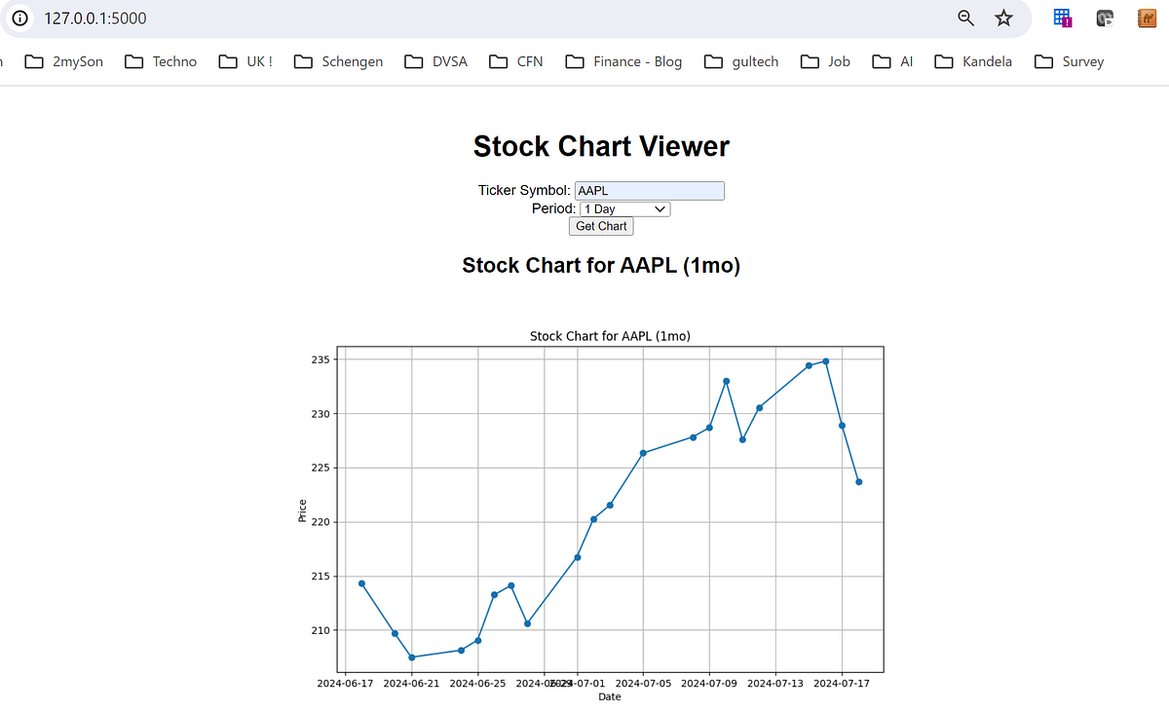This screenshot has height=712, width=1169.
Task: Click the folder icon beside AI bookmark
Action: [881, 60]
